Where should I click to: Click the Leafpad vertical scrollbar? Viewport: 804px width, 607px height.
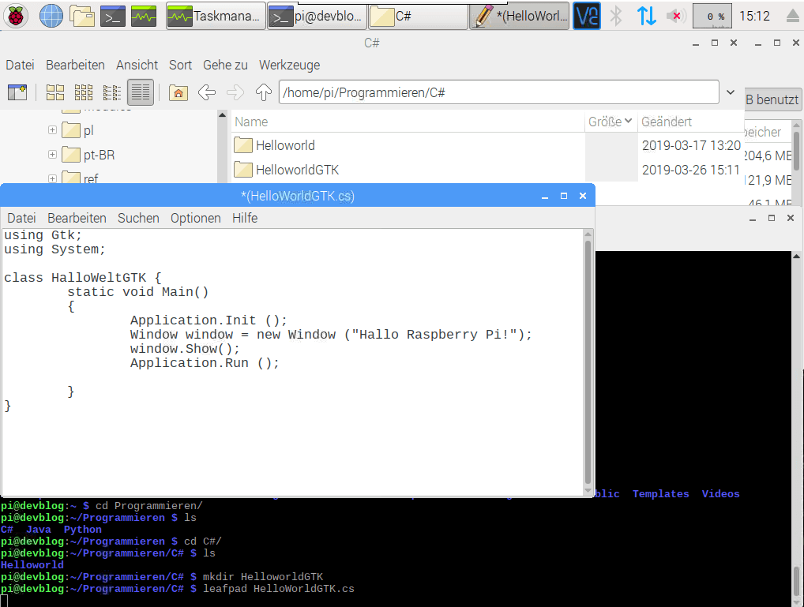coord(588,363)
